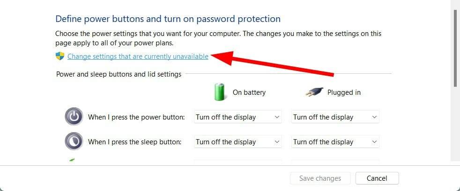Click Power and sleep buttons and lid settings label

(119, 74)
